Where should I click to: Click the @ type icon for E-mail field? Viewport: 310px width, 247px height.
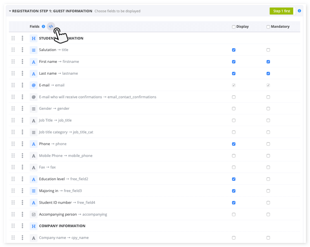[x=33, y=85]
